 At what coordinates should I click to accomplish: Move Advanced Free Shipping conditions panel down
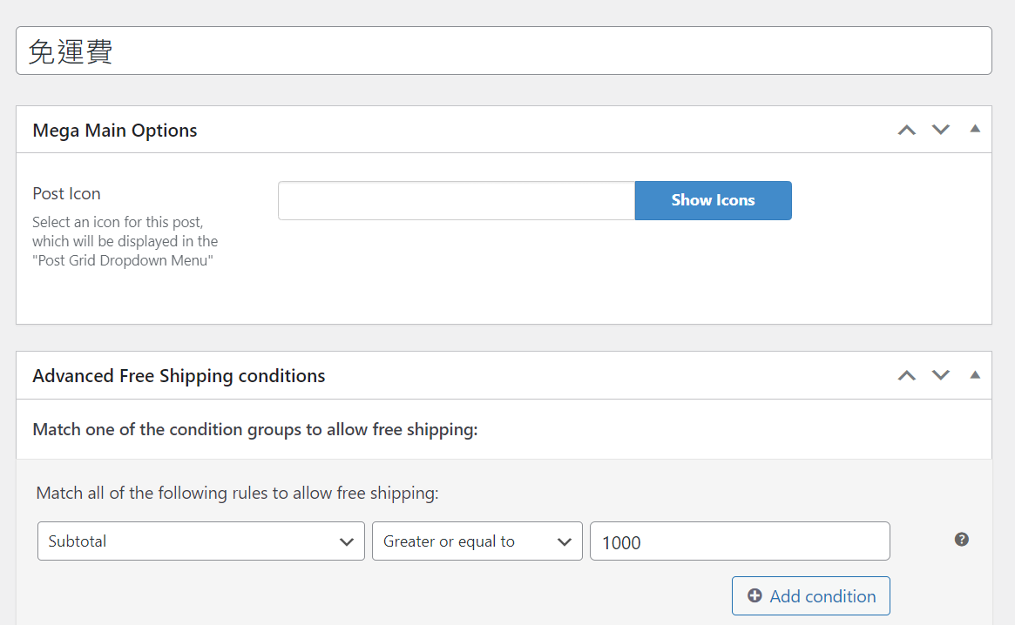pos(941,375)
